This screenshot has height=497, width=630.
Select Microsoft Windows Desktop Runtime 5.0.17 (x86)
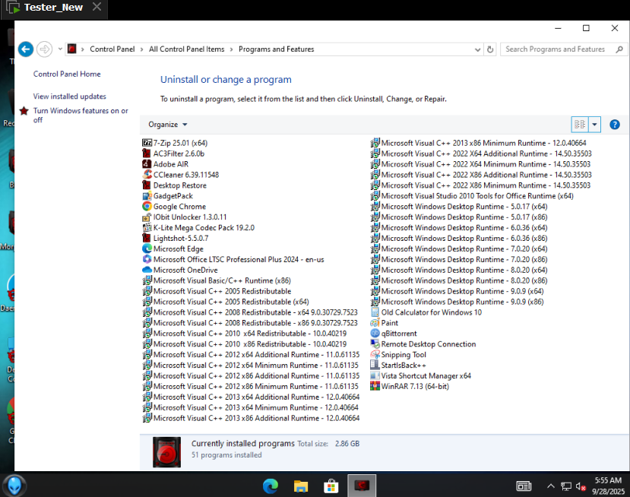pos(459,217)
